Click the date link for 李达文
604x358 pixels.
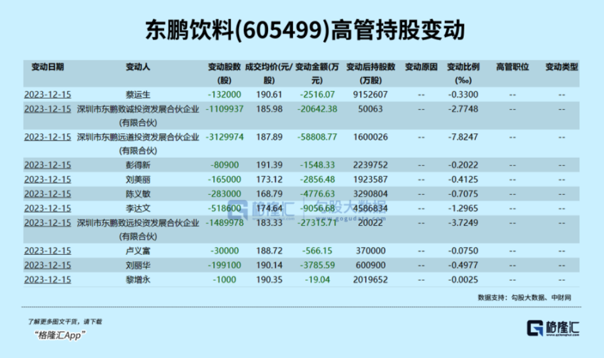point(47,208)
